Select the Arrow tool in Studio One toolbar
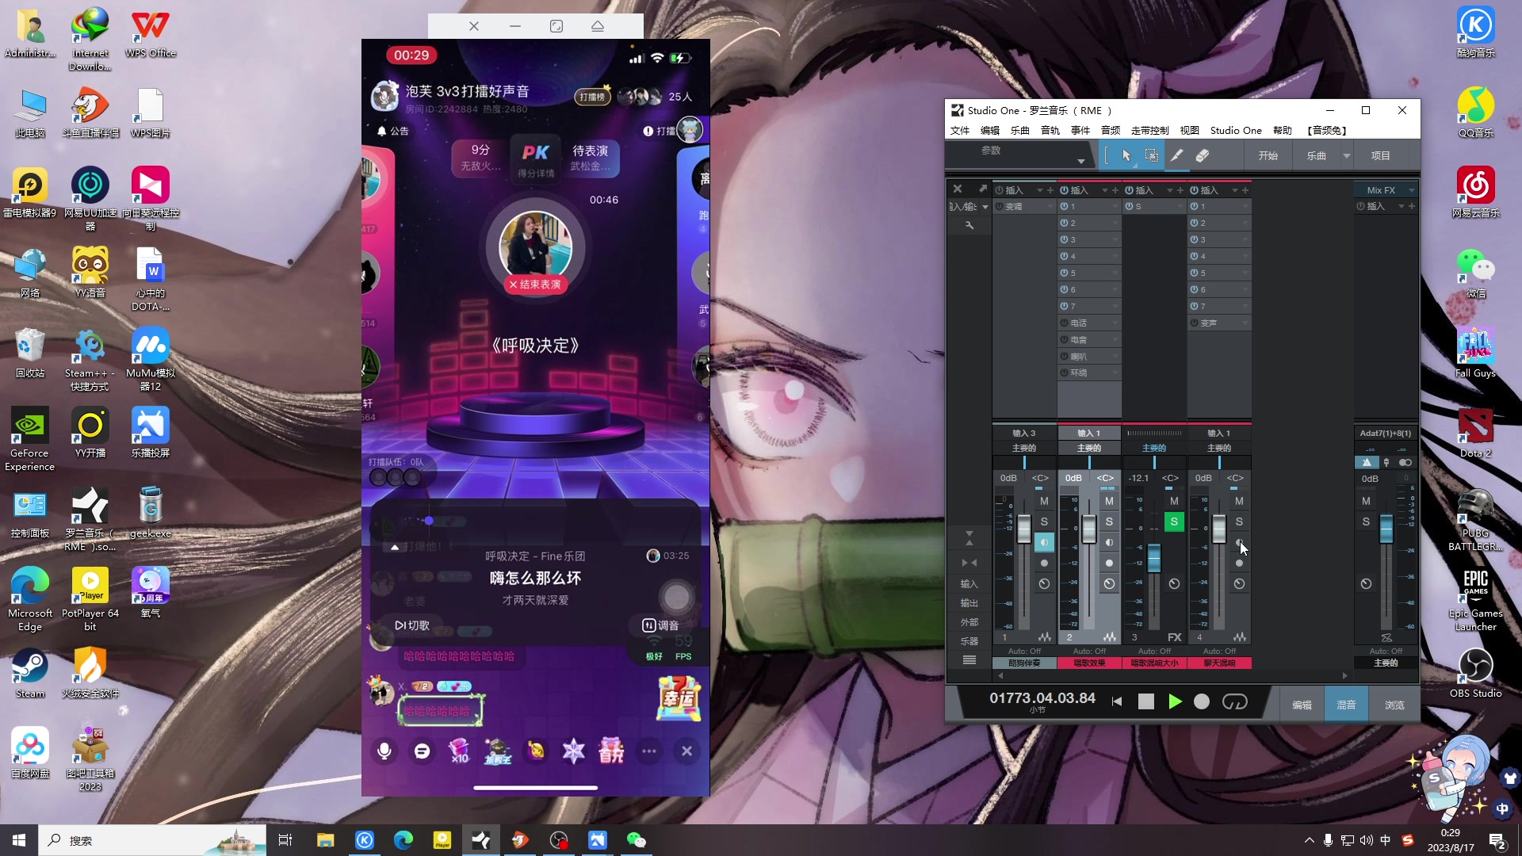 pos(1126,156)
